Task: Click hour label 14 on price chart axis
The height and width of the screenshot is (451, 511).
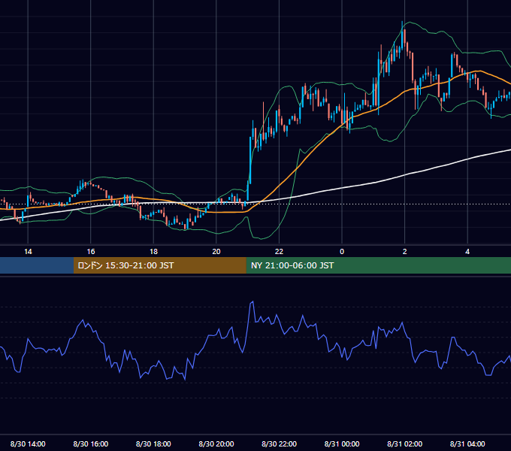Action: 28,252
